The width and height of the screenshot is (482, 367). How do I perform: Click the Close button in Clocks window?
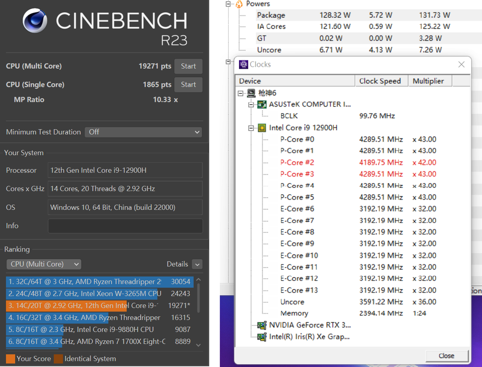click(447, 356)
